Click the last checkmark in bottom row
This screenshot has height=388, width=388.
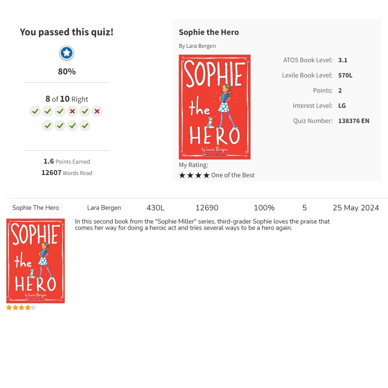(85, 126)
